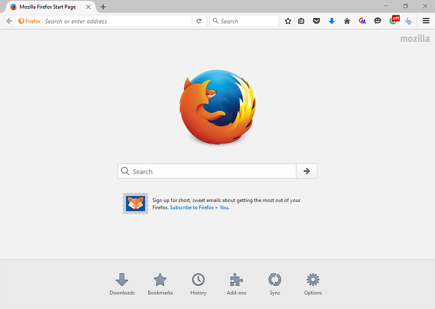
Task: Click the extension icon with red off badge
Action: (x=394, y=20)
